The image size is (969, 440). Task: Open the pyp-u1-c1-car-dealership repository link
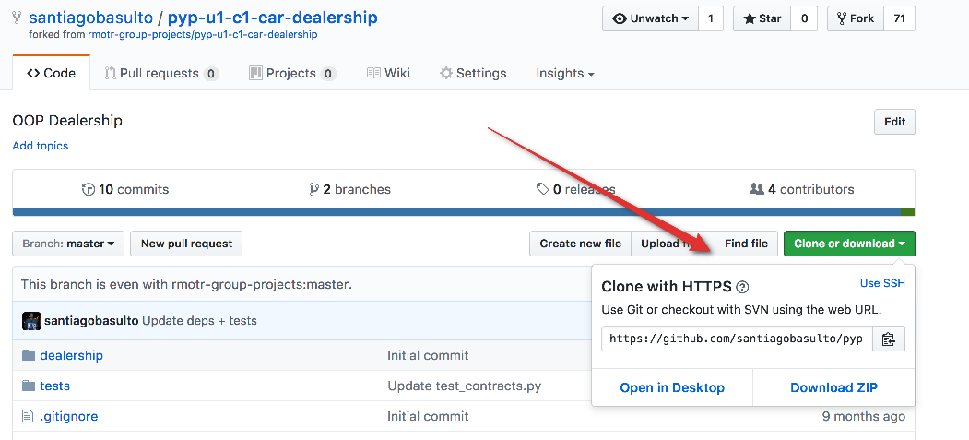click(272, 18)
